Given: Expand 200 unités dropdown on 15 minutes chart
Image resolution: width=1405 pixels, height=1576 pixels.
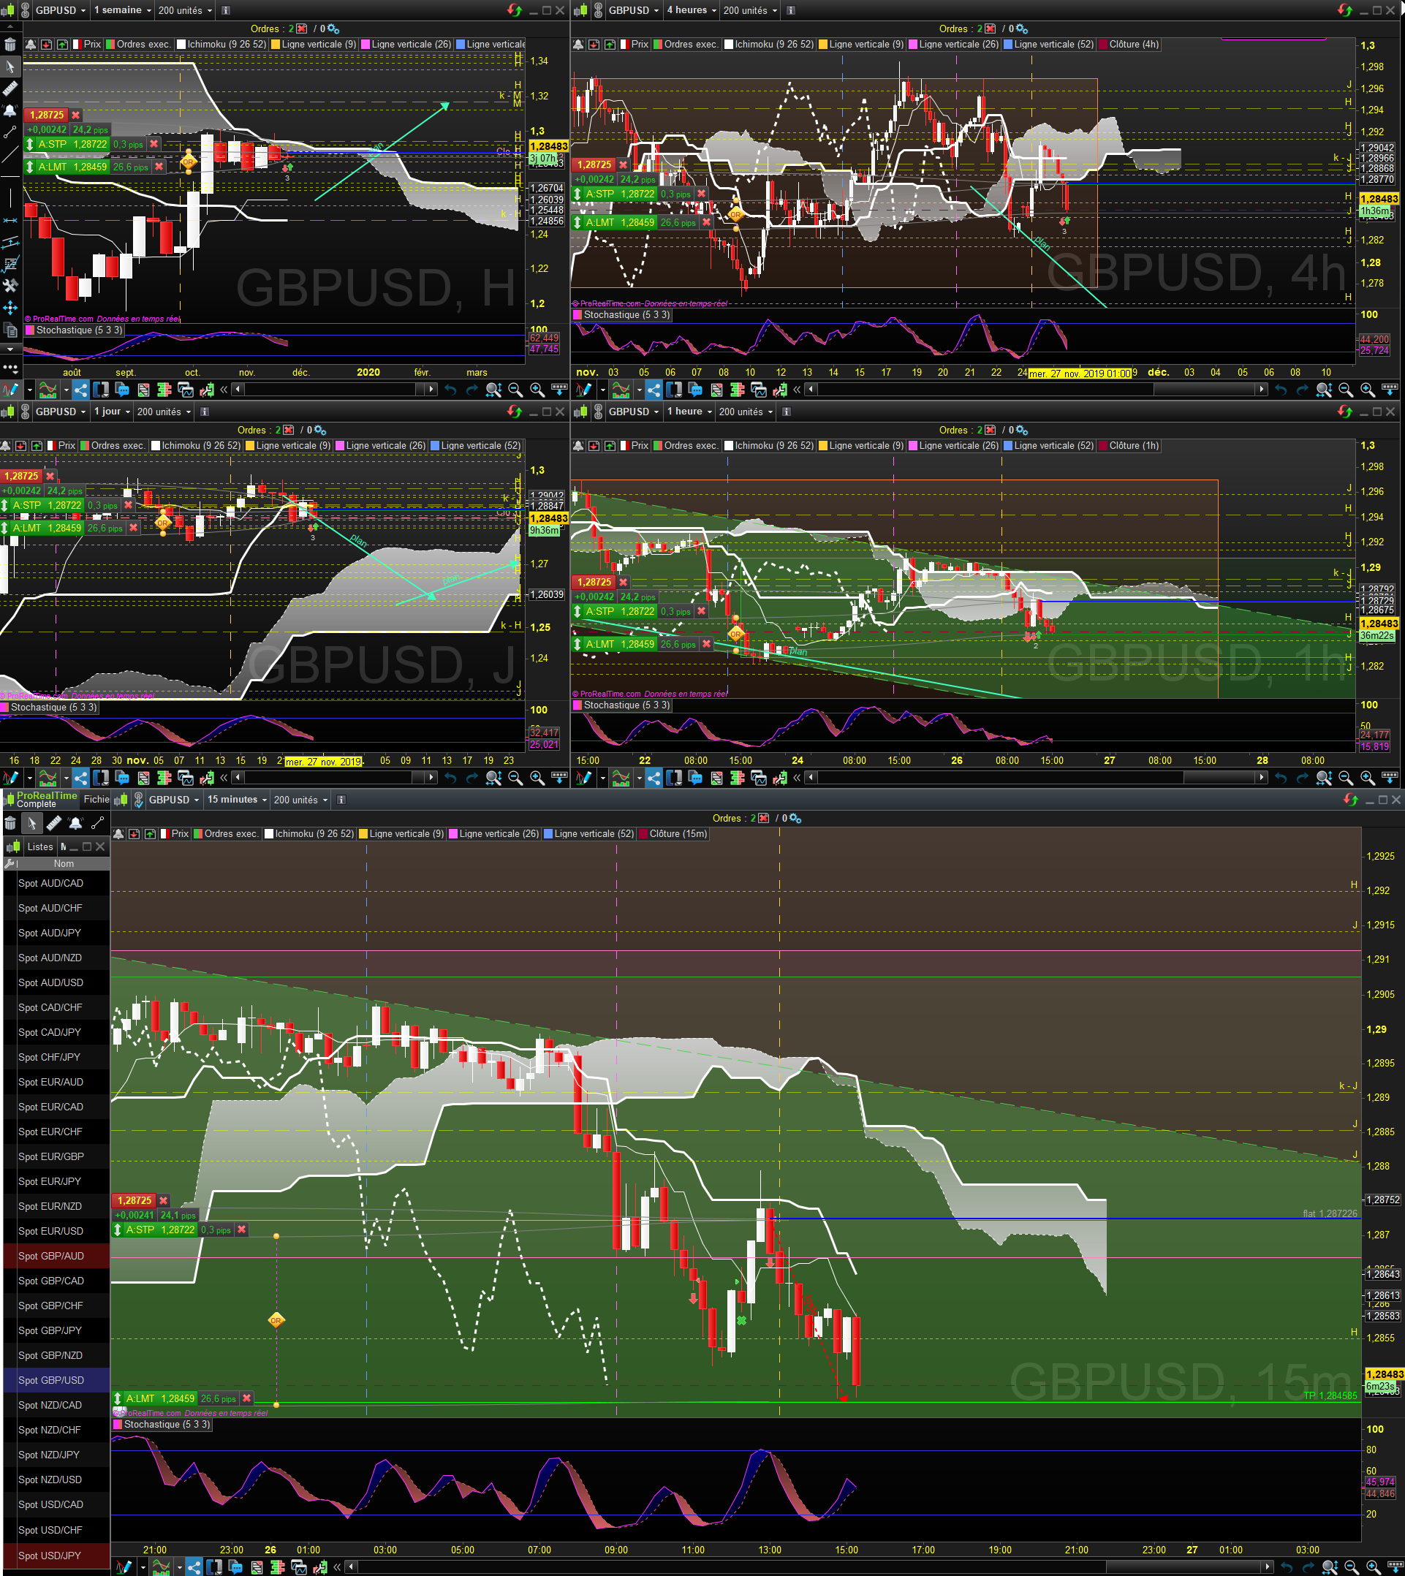Looking at the screenshot, I should click(x=300, y=800).
